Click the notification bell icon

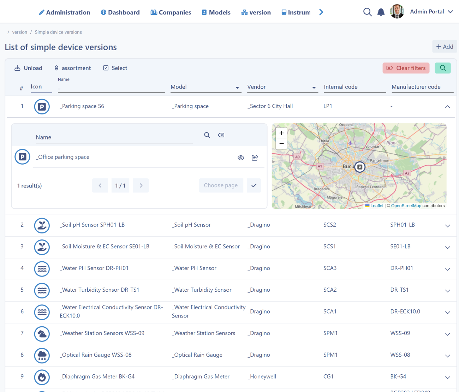[x=381, y=12]
